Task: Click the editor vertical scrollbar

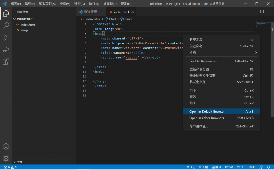Action: (x=272, y=70)
